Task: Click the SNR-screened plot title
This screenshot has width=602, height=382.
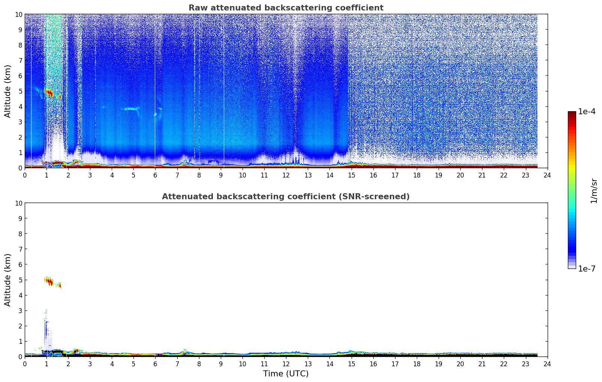Action: coord(286,197)
